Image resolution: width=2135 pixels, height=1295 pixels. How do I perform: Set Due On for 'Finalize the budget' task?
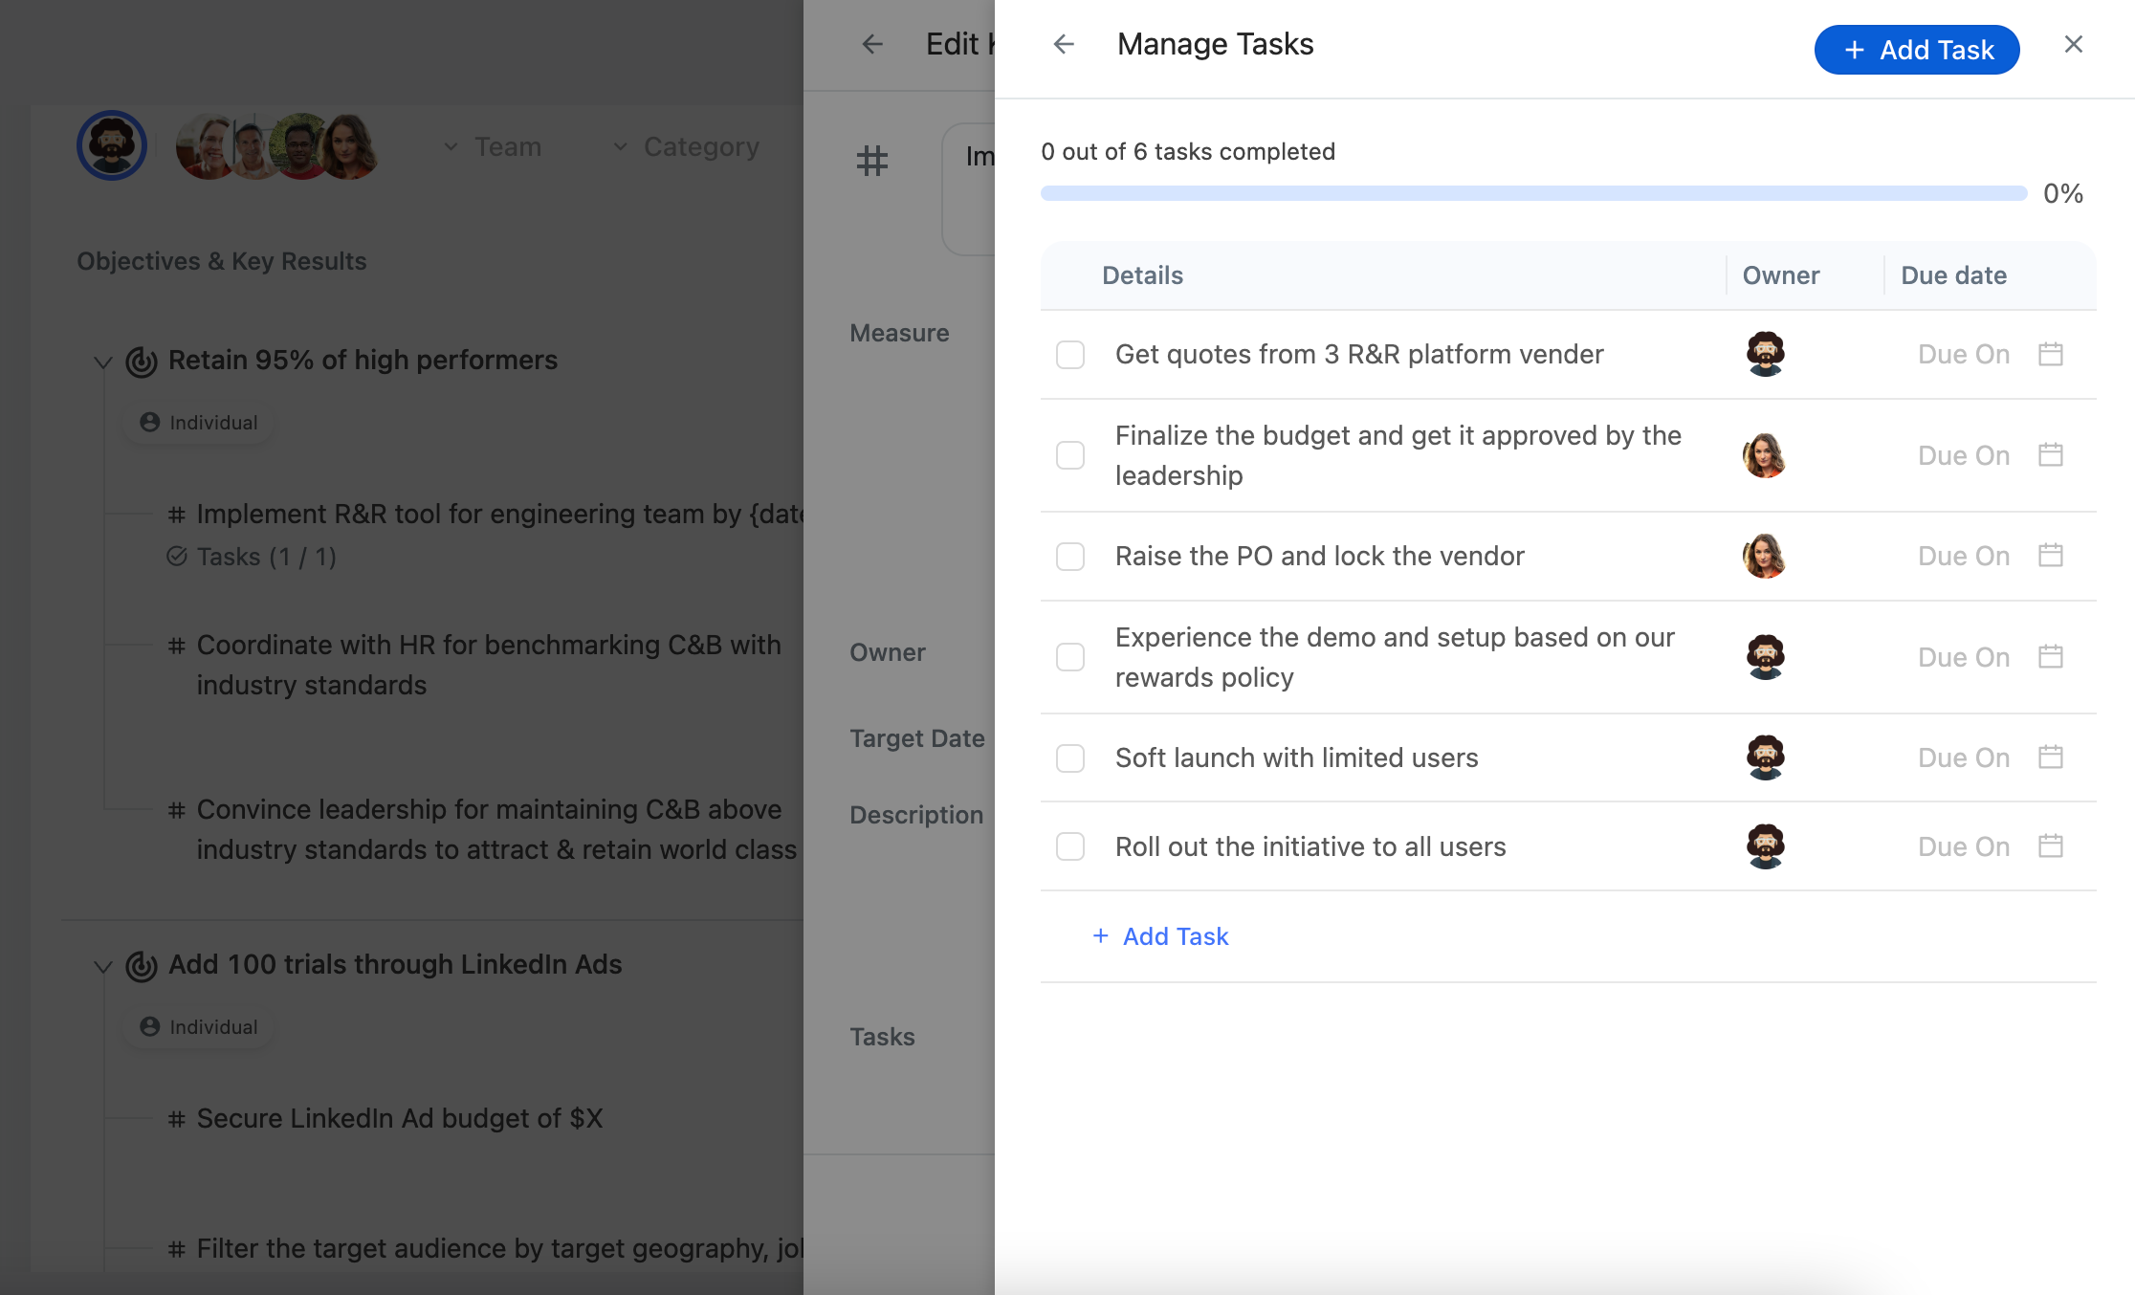click(x=1964, y=455)
